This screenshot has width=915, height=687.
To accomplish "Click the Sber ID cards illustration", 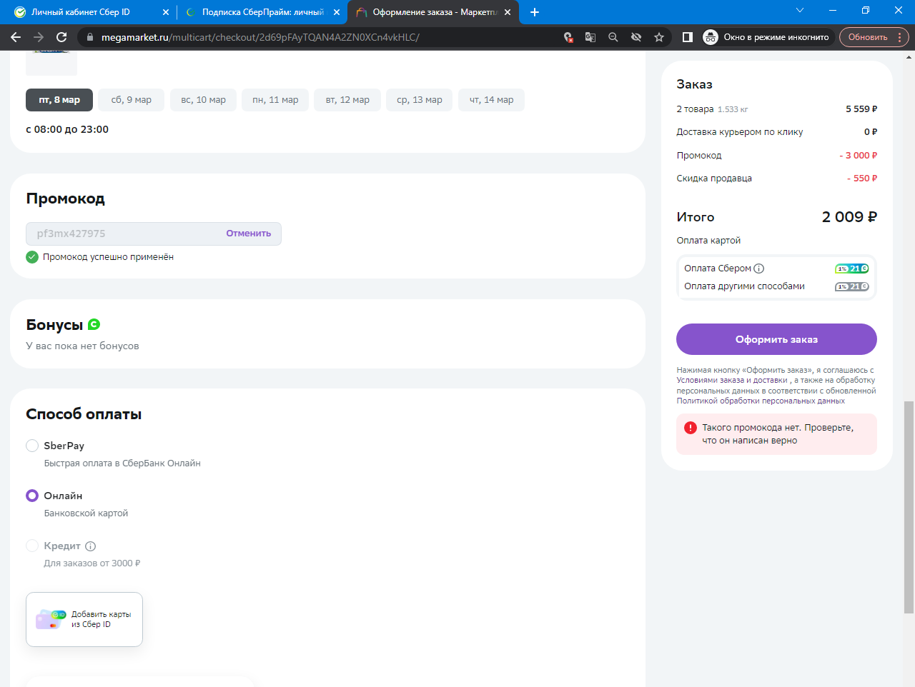I will click(x=50, y=618).
